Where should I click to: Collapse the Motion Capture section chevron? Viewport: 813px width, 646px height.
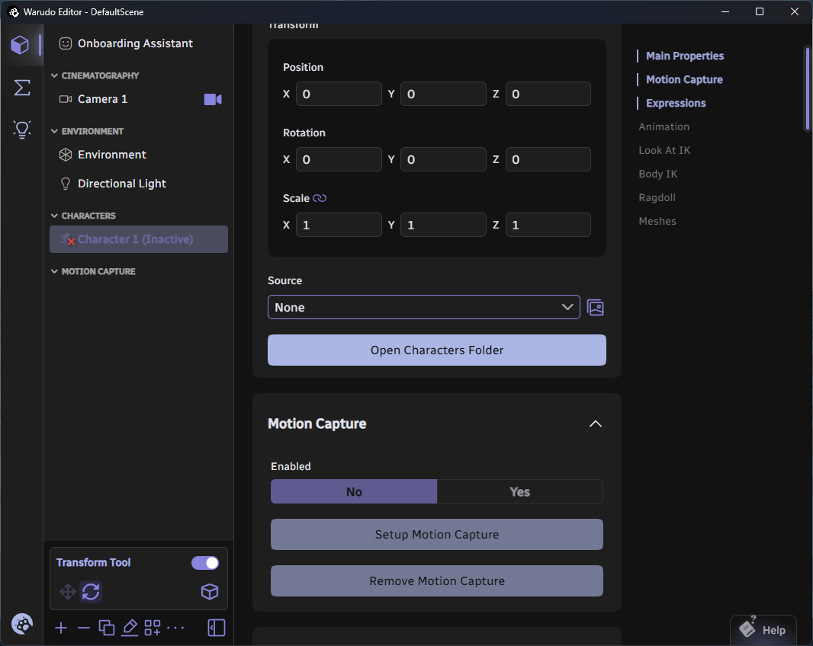[x=595, y=424]
